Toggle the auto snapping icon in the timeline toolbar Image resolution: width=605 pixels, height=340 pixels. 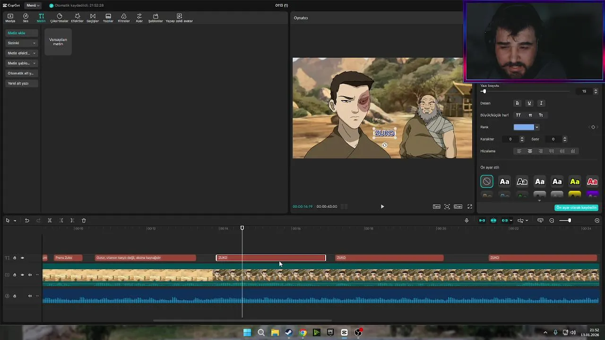[x=493, y=221]
